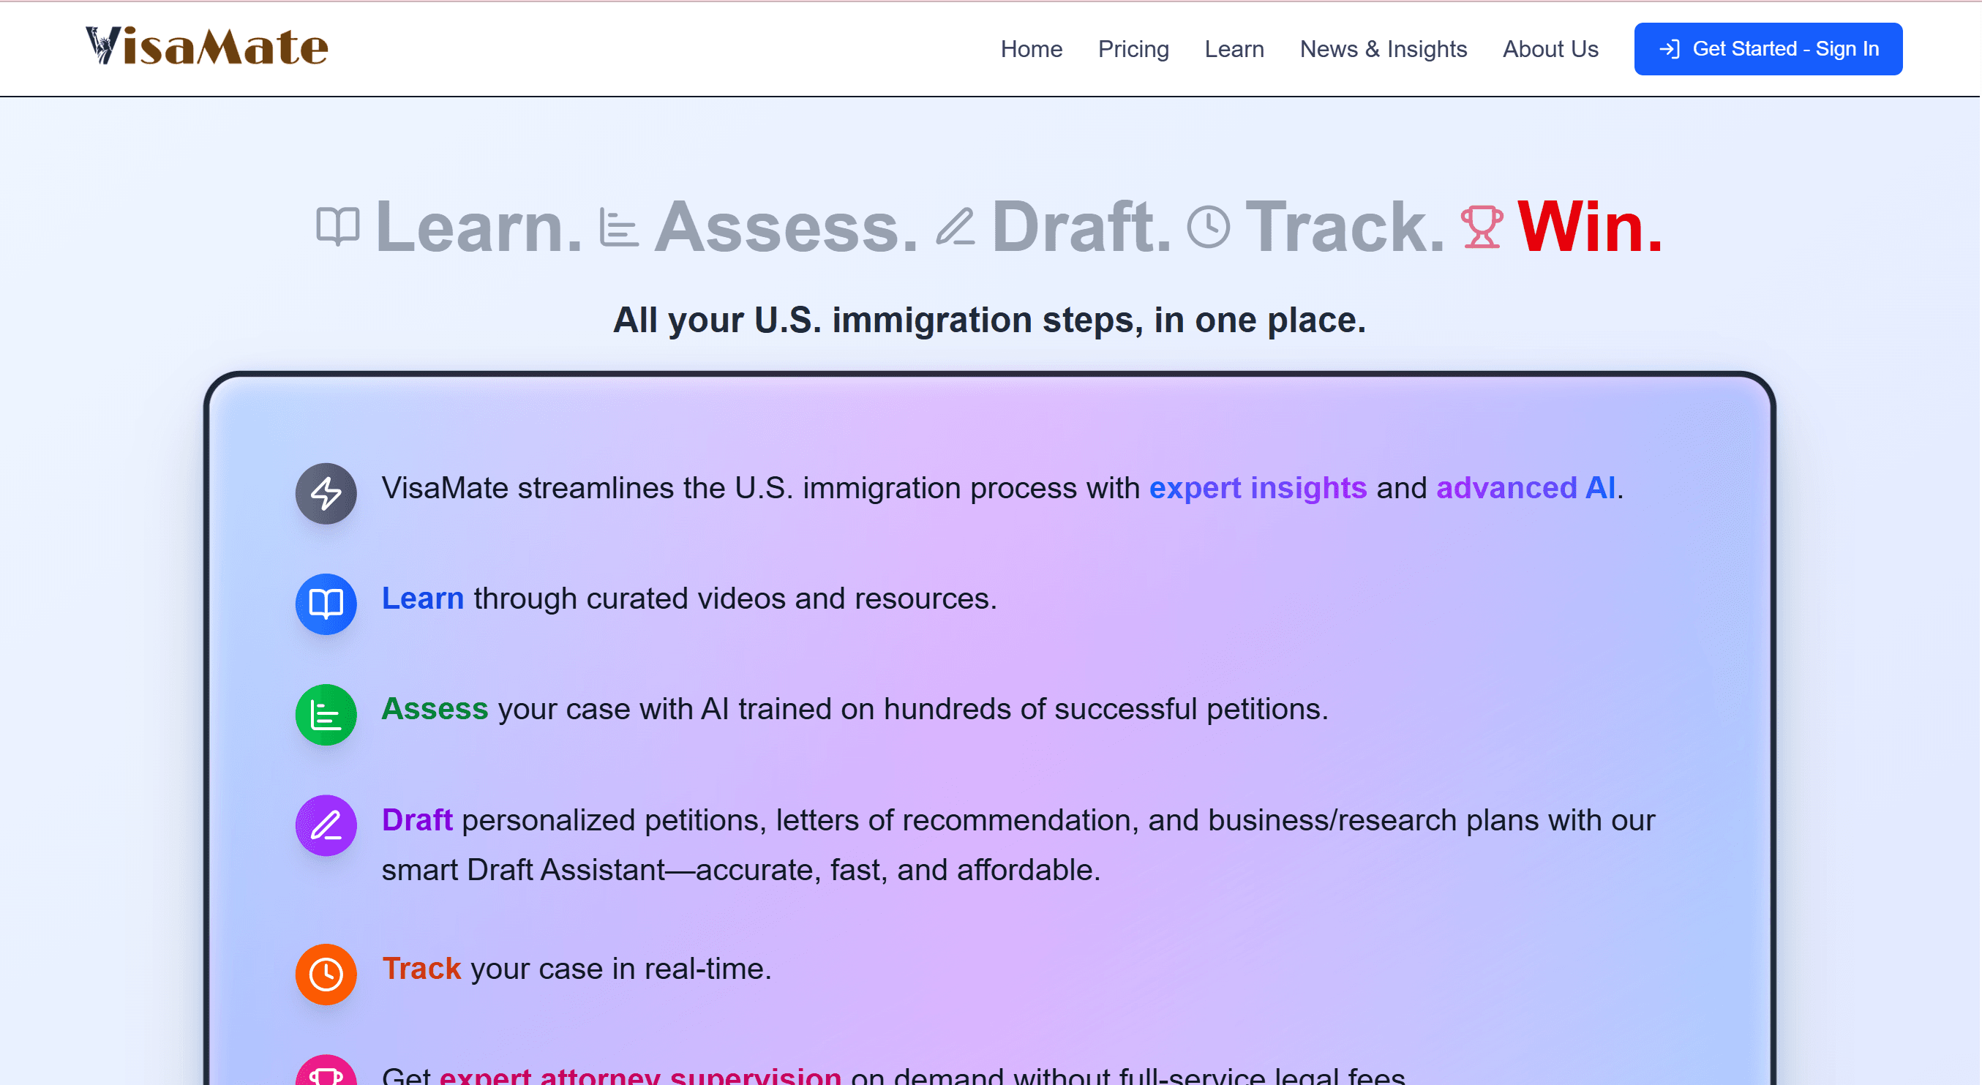
Task: Click the green bar-chart circle icon
Action: (x=326, y=715)
